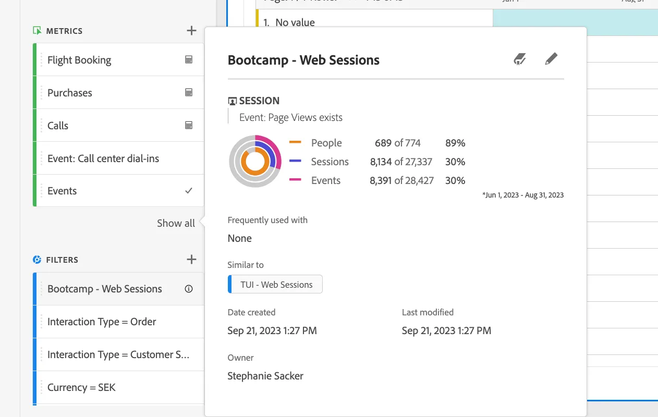
Task: Click the calculator icon on Calls row
Action: coord(189,126)
